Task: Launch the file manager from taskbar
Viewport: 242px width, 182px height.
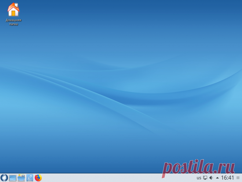Action: tap(21, 178)
